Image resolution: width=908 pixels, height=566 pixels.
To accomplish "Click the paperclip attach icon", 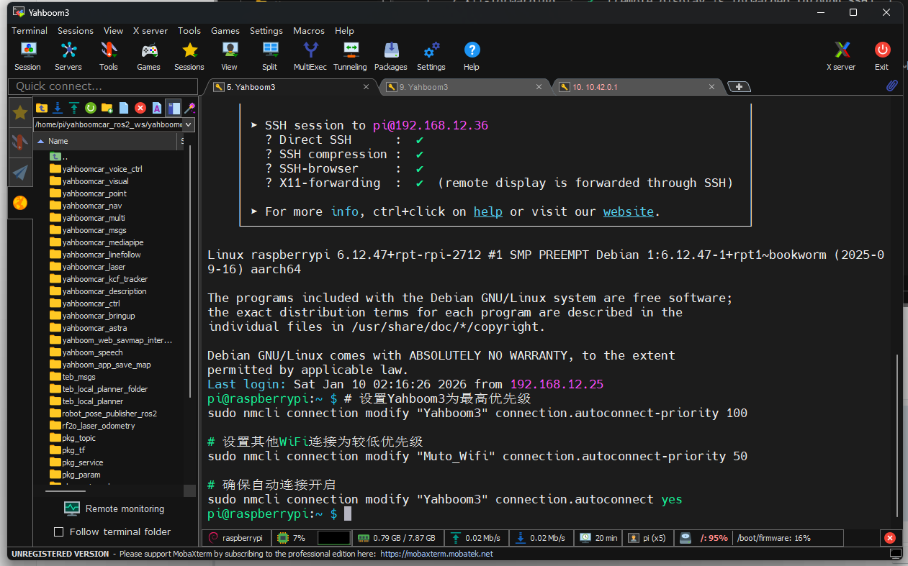I will pos(891,86).
